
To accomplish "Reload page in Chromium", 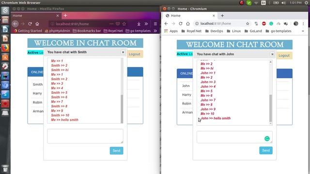I will 181,24.
